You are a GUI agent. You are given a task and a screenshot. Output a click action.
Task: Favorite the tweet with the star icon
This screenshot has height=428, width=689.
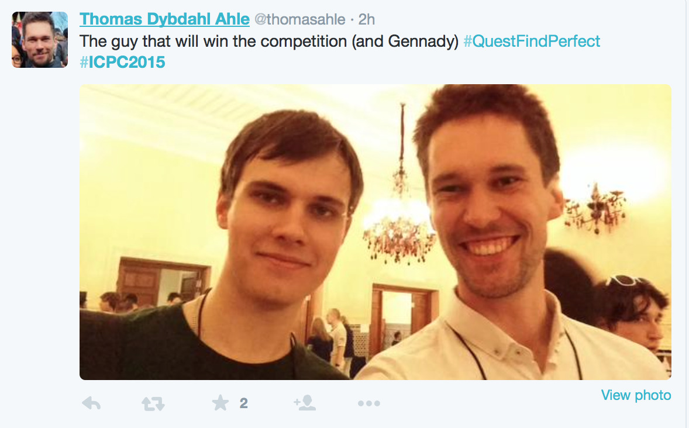coord(221,403)
